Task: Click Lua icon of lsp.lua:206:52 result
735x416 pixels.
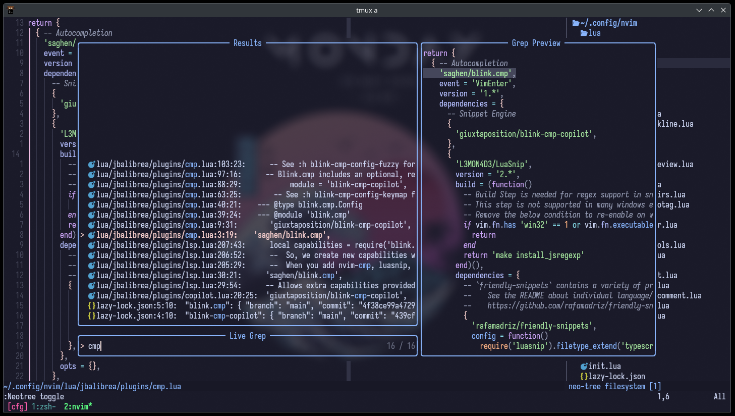Action: (x=92, y=255)
